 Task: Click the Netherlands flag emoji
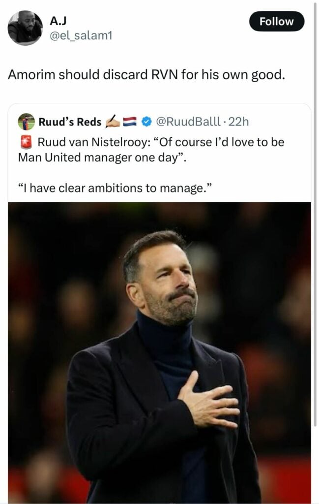coord(130,121)
